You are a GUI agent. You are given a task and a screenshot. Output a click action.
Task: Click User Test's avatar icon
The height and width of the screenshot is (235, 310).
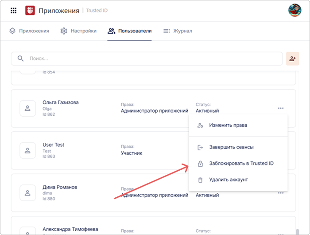click(x=27, y=150)
